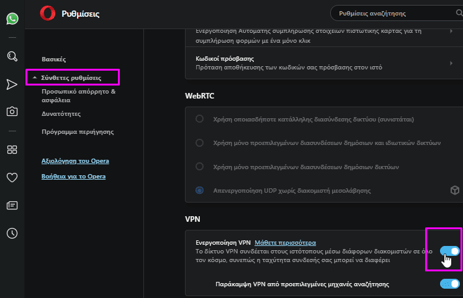The height and width of the screenshot is (298, 463).
Task: Click the Μάθετε περισσότερα VPN link
Action: click(x=285, y=243)
